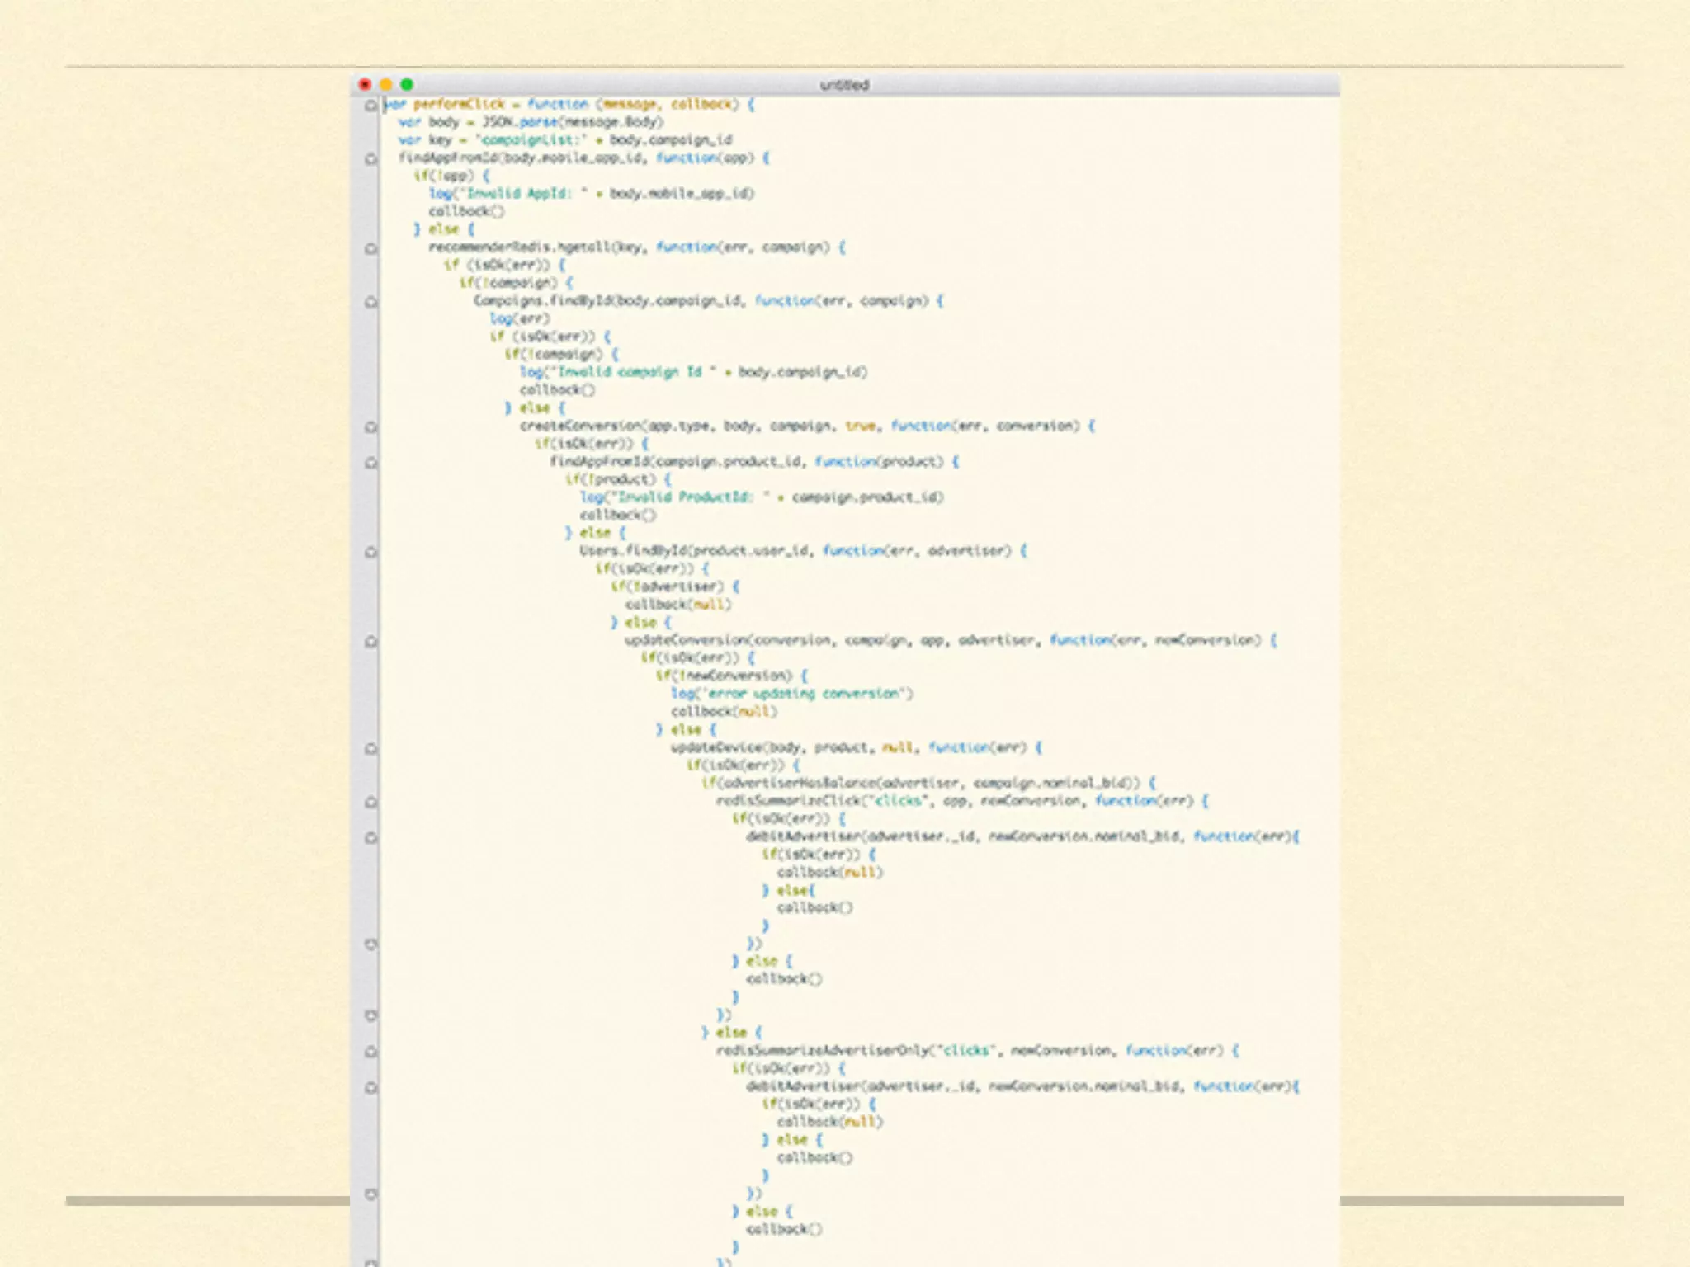1690x1267 pixels.
Task: Click JSON.parse in the var body line
Action: tap(519, 122)
